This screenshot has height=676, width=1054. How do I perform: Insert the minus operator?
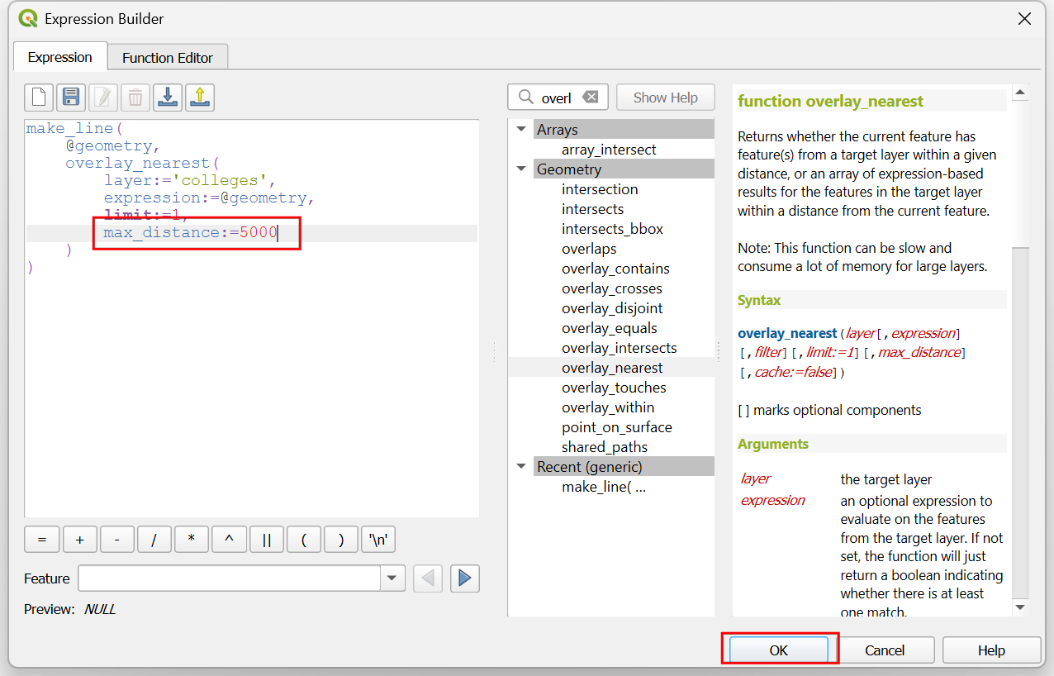coord(117,540)
